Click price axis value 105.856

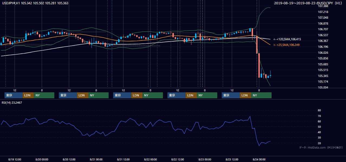[323, 58]
